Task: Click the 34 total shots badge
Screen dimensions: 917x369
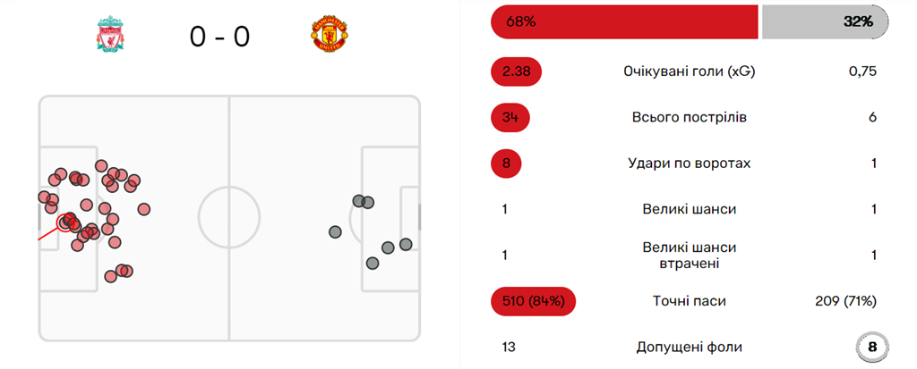Action: click(510, 117)
